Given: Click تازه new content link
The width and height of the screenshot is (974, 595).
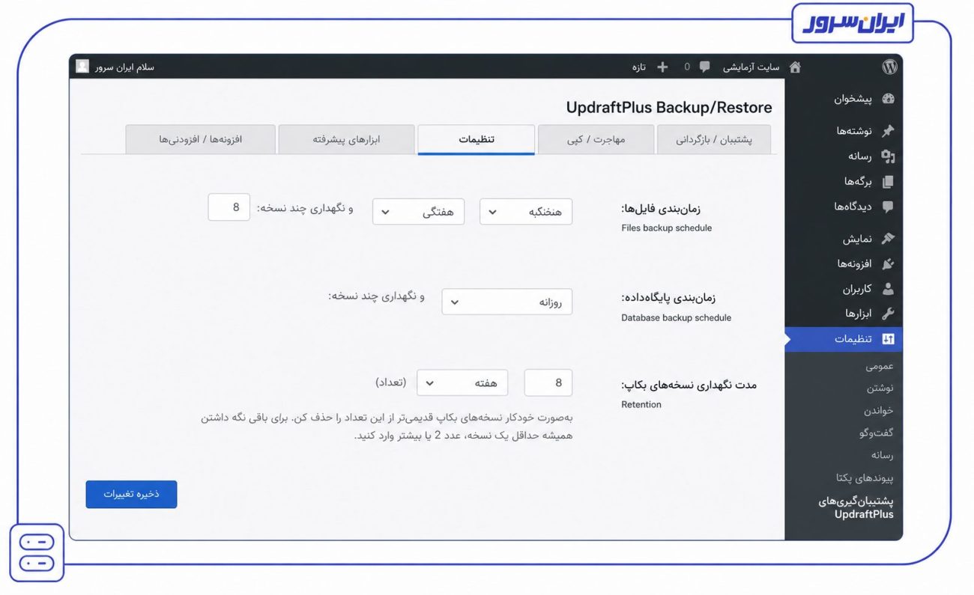Looking at the screenshot, I should [638, 67].
